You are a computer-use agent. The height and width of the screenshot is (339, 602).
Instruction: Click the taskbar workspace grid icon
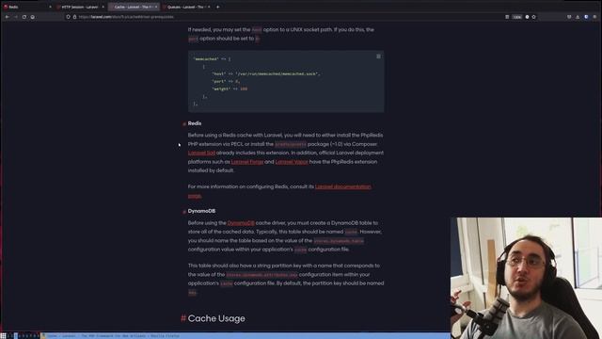click(3, 336)
